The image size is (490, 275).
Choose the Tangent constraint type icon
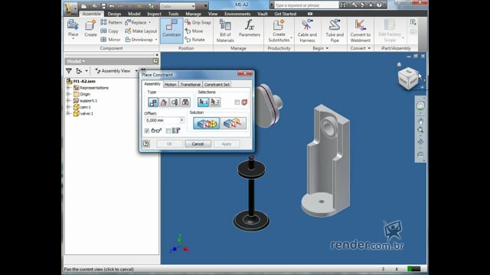tap(175, 102)
